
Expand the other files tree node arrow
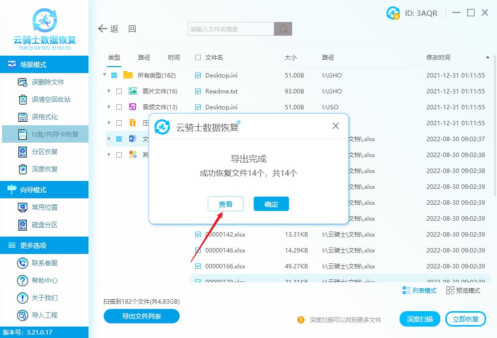click(109, 155)
